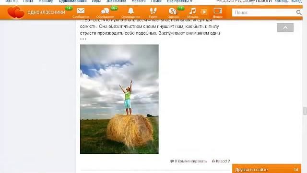This screenshot has height=173, width=307.
Task: Expand the Все проекты dropdown
Action: click(179, 1)
